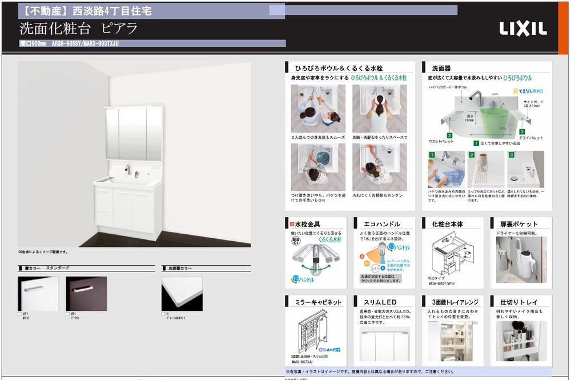
Task: Click the てまなし排水口 logo in 洗面器 panel
Action: tap(528, 91)
